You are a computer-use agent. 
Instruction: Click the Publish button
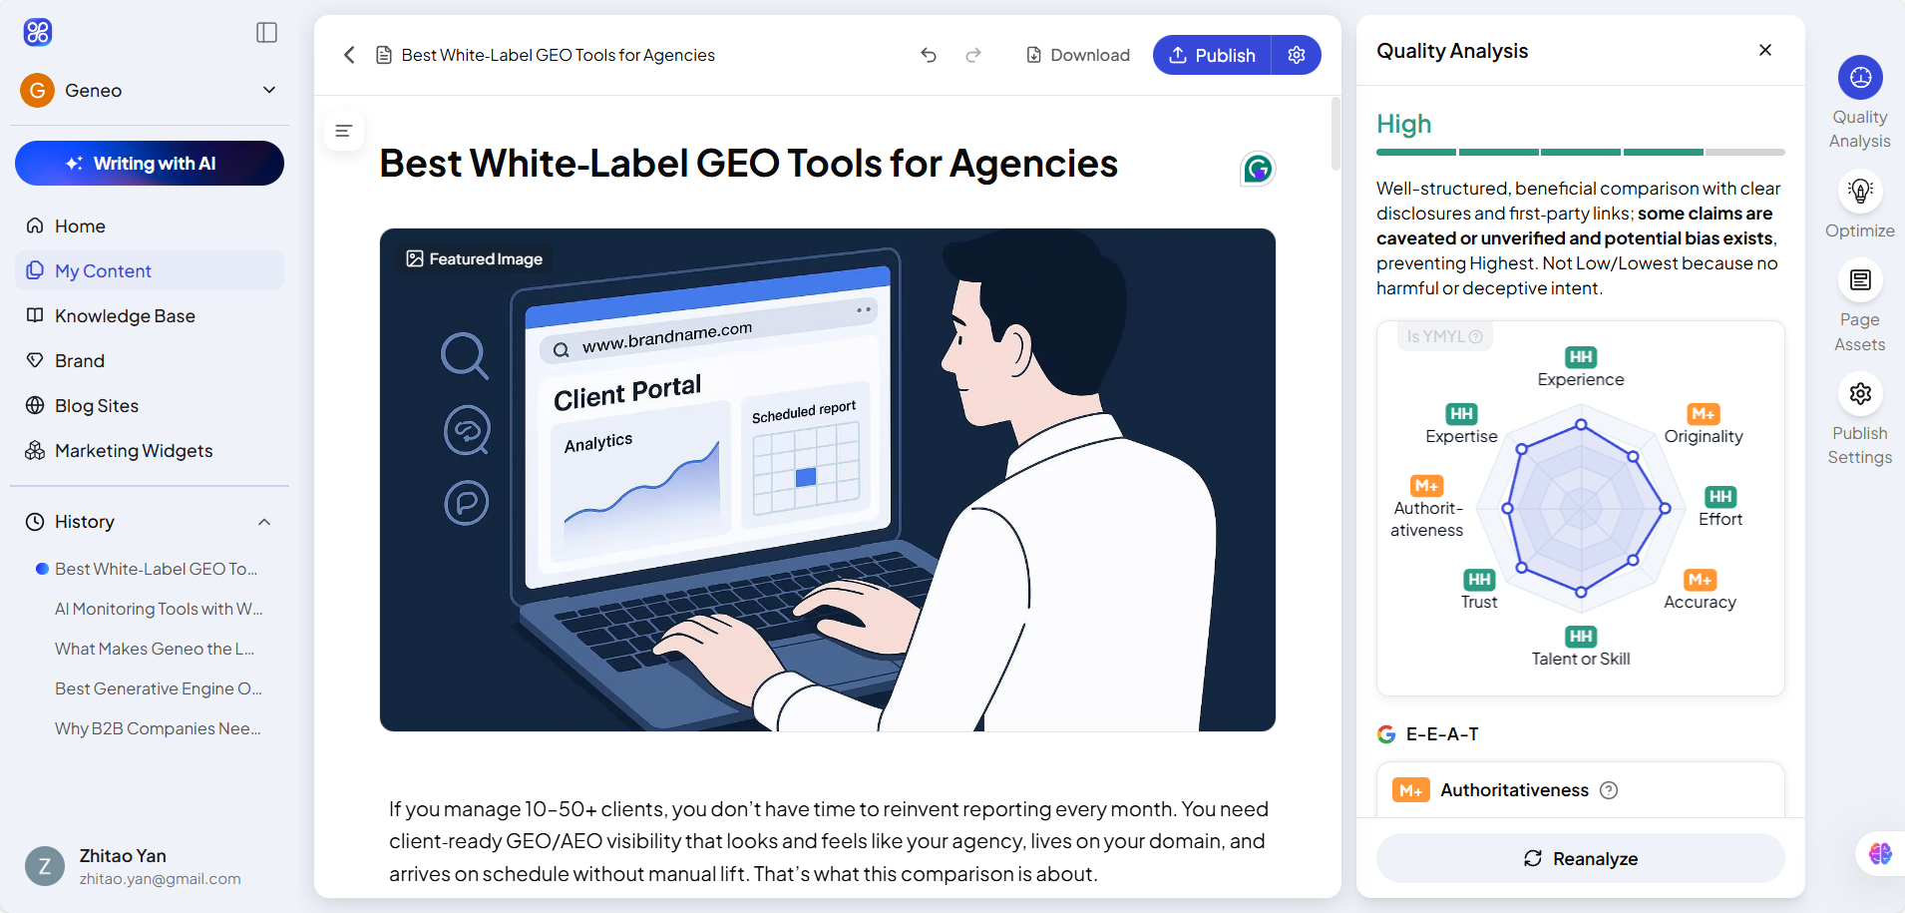(x=1212, y=55)
